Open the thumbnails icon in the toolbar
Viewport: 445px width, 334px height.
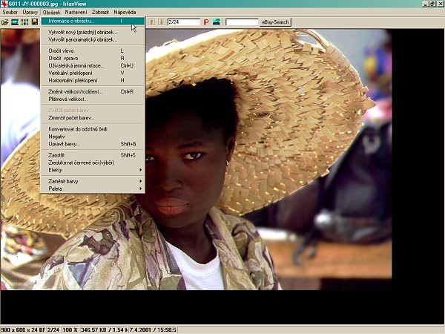24,22
